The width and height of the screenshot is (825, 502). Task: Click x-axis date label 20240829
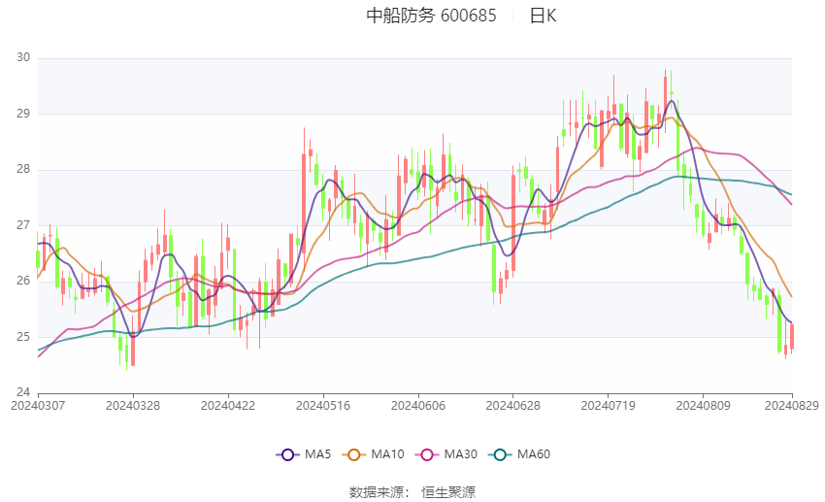coord(792,406)
